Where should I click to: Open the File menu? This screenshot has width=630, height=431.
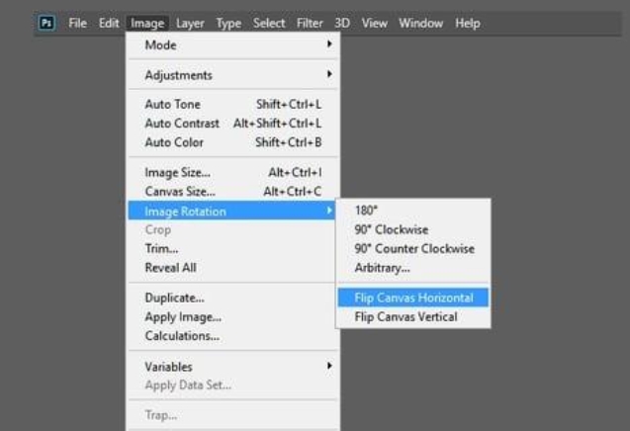(77, 24)
